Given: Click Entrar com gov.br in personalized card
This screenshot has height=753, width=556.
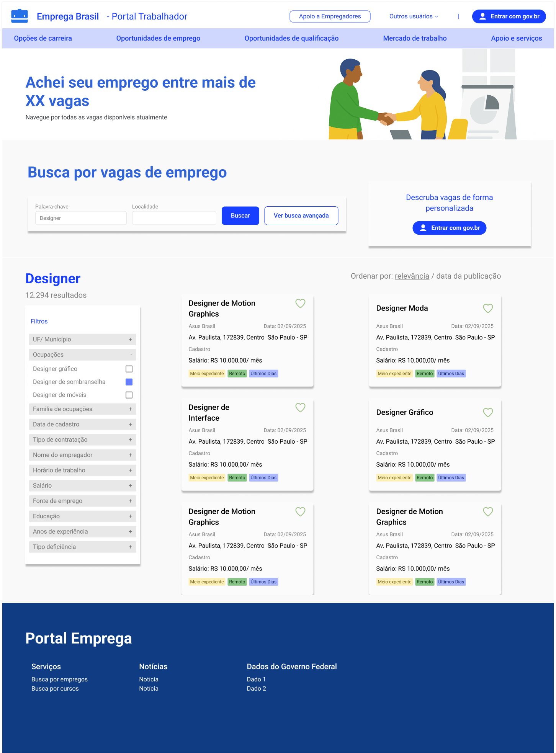Looking at the screenshot, I should (x=450, y=228).
